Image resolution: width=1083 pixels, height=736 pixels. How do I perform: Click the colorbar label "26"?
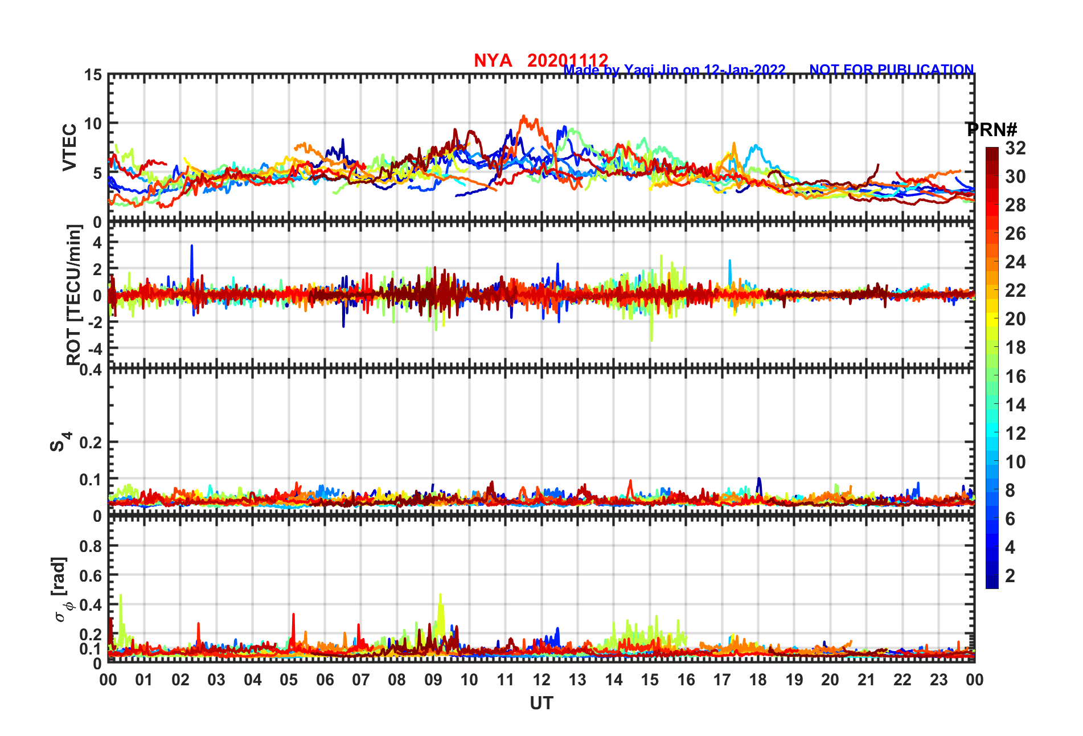(x=1015, y=234)
